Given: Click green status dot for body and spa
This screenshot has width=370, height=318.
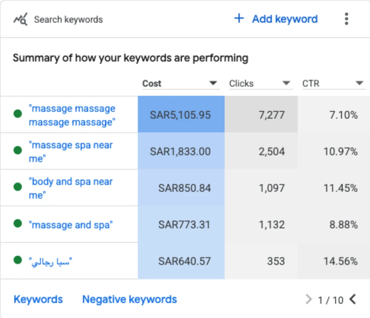Looking at the screenshot, I should coord(18,187).
